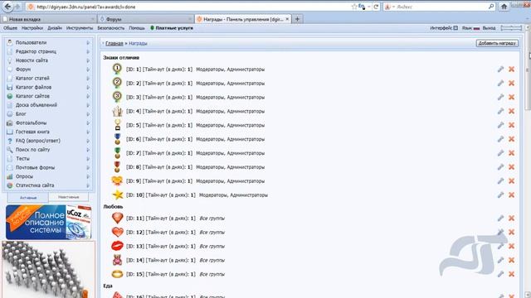
Task: Click the second place medal icon ID 2
Action: click(117, 83)
